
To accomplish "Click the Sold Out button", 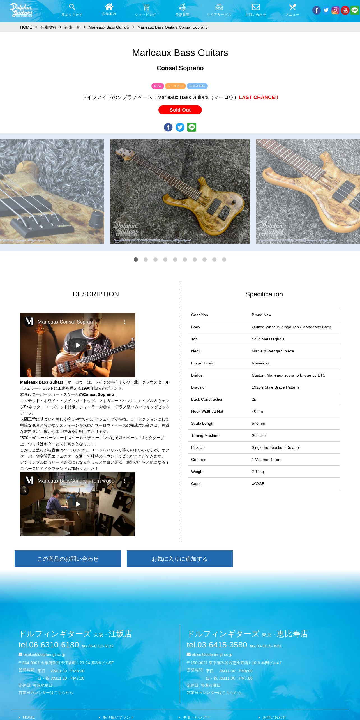I will click(x=180, y=110).
